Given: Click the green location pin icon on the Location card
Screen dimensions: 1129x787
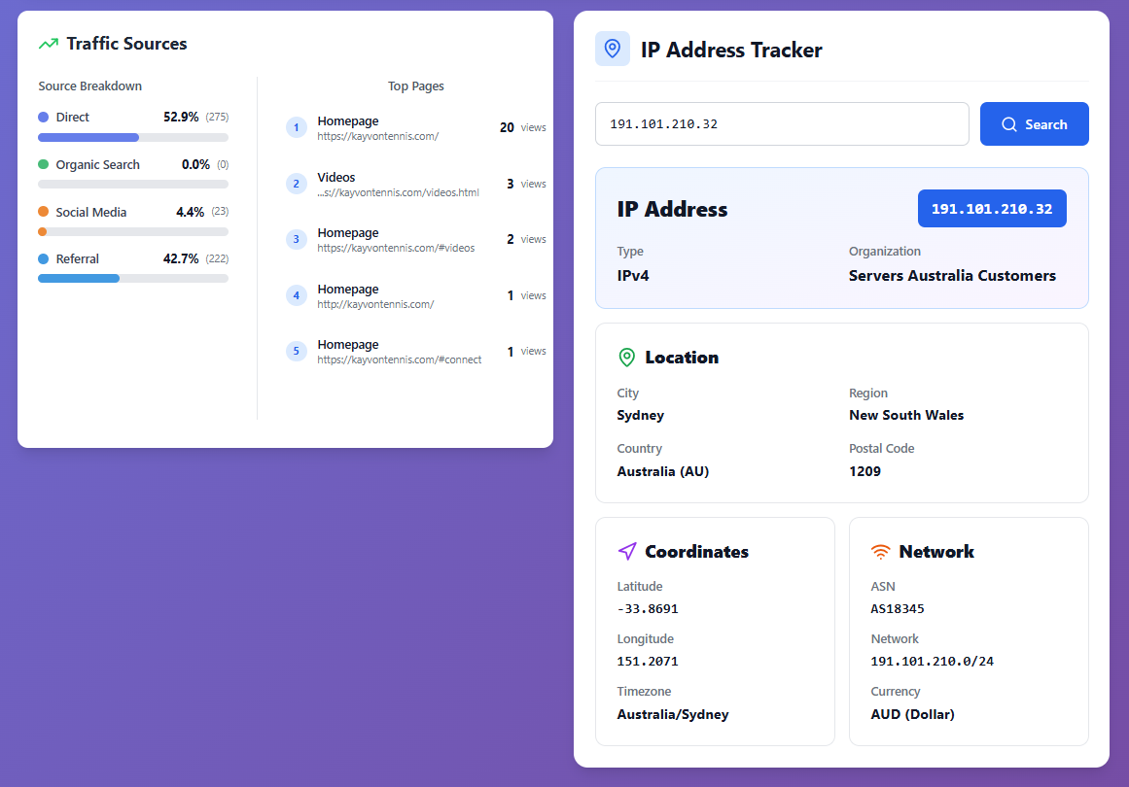Looking at the screenshot, I should tap(626, 357).
